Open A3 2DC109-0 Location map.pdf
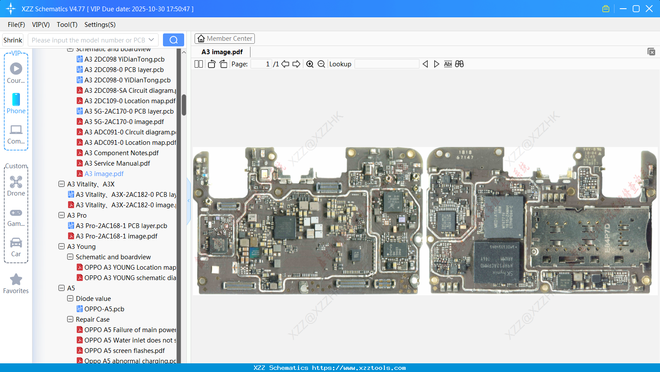Screen dimensions: 660x372 coord(127,101)
